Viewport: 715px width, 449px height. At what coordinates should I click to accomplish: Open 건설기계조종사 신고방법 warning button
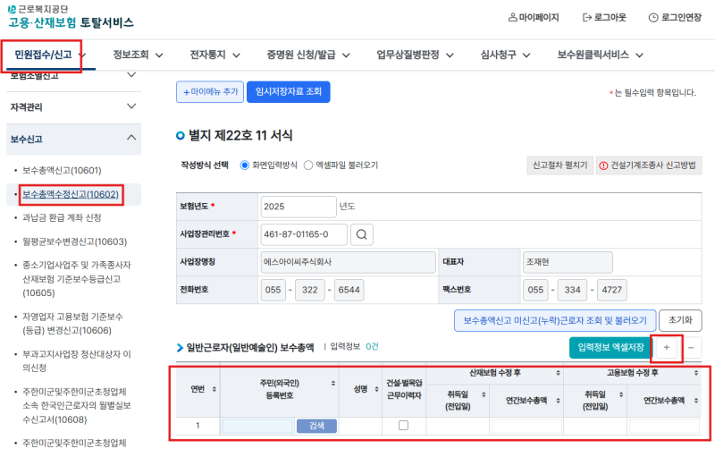649,165
